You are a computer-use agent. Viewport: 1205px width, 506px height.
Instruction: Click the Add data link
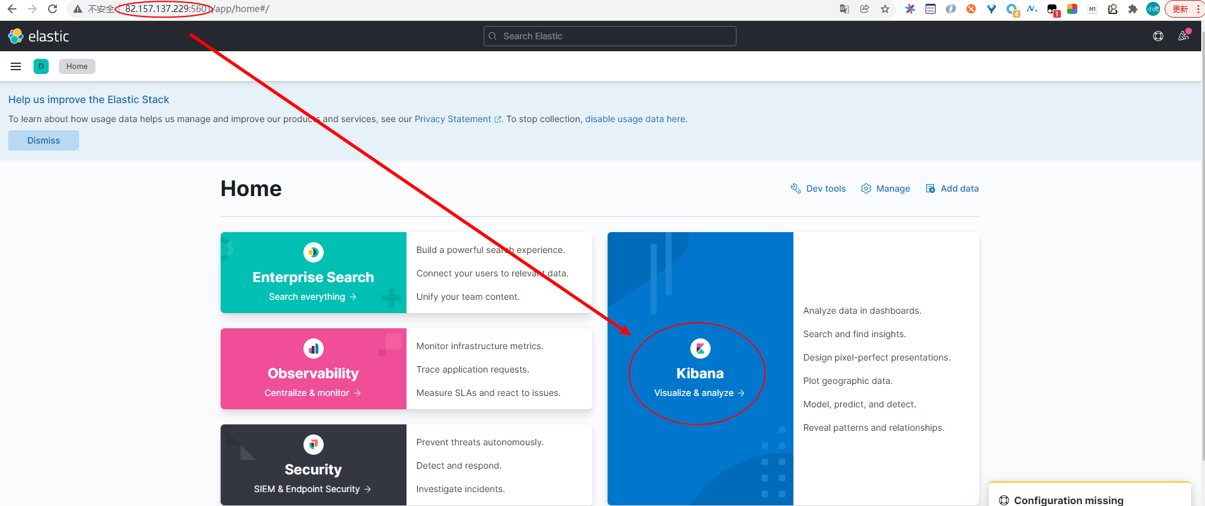click(x=952, y=188)
